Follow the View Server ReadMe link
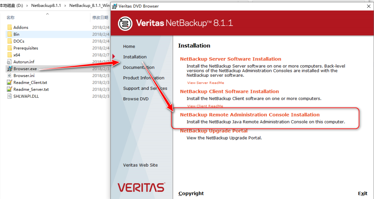Screen dimensions: 374x199 click(x=205, y=83)
